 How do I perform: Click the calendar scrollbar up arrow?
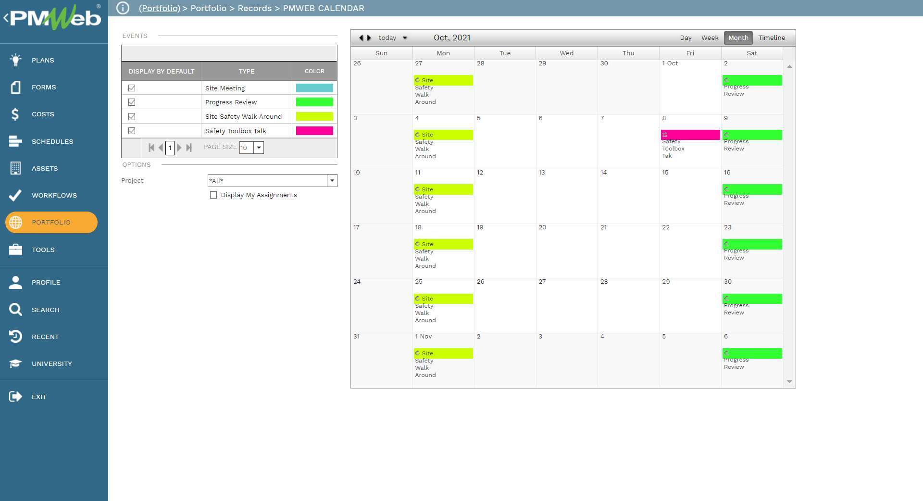point(789,66)
